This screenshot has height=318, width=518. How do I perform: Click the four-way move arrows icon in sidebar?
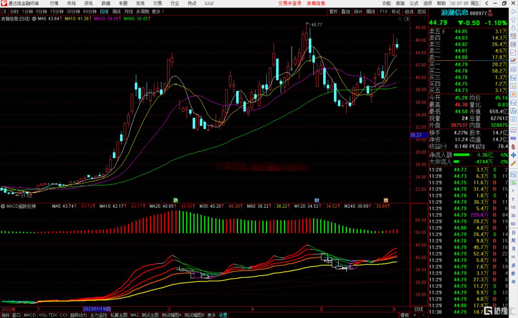(513, 155)
